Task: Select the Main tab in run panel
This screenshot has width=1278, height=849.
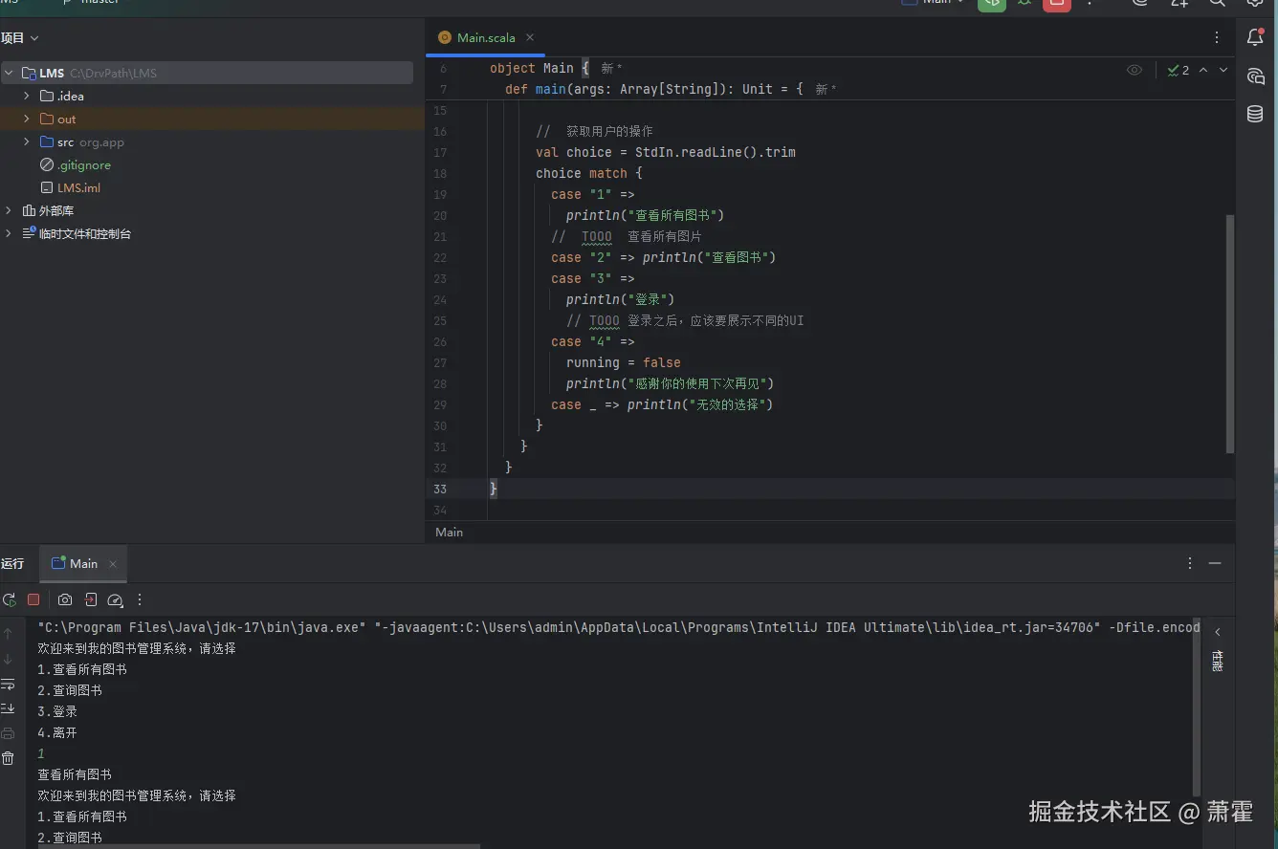Action: [x=83, y=564]
